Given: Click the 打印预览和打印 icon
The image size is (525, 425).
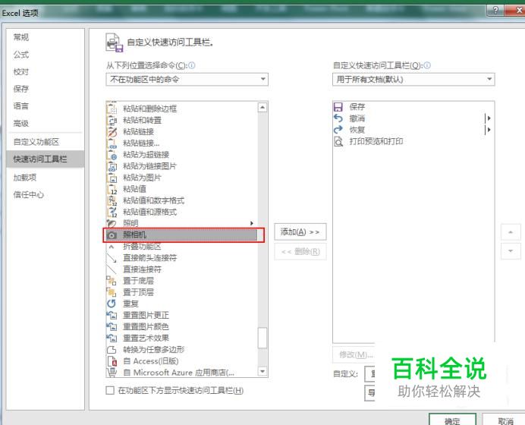Looking at the screenshot, I should click(338, 141).
